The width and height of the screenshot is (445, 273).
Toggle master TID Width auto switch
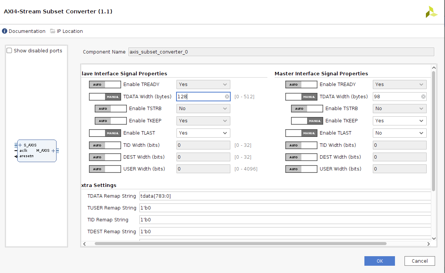[301, 145]
